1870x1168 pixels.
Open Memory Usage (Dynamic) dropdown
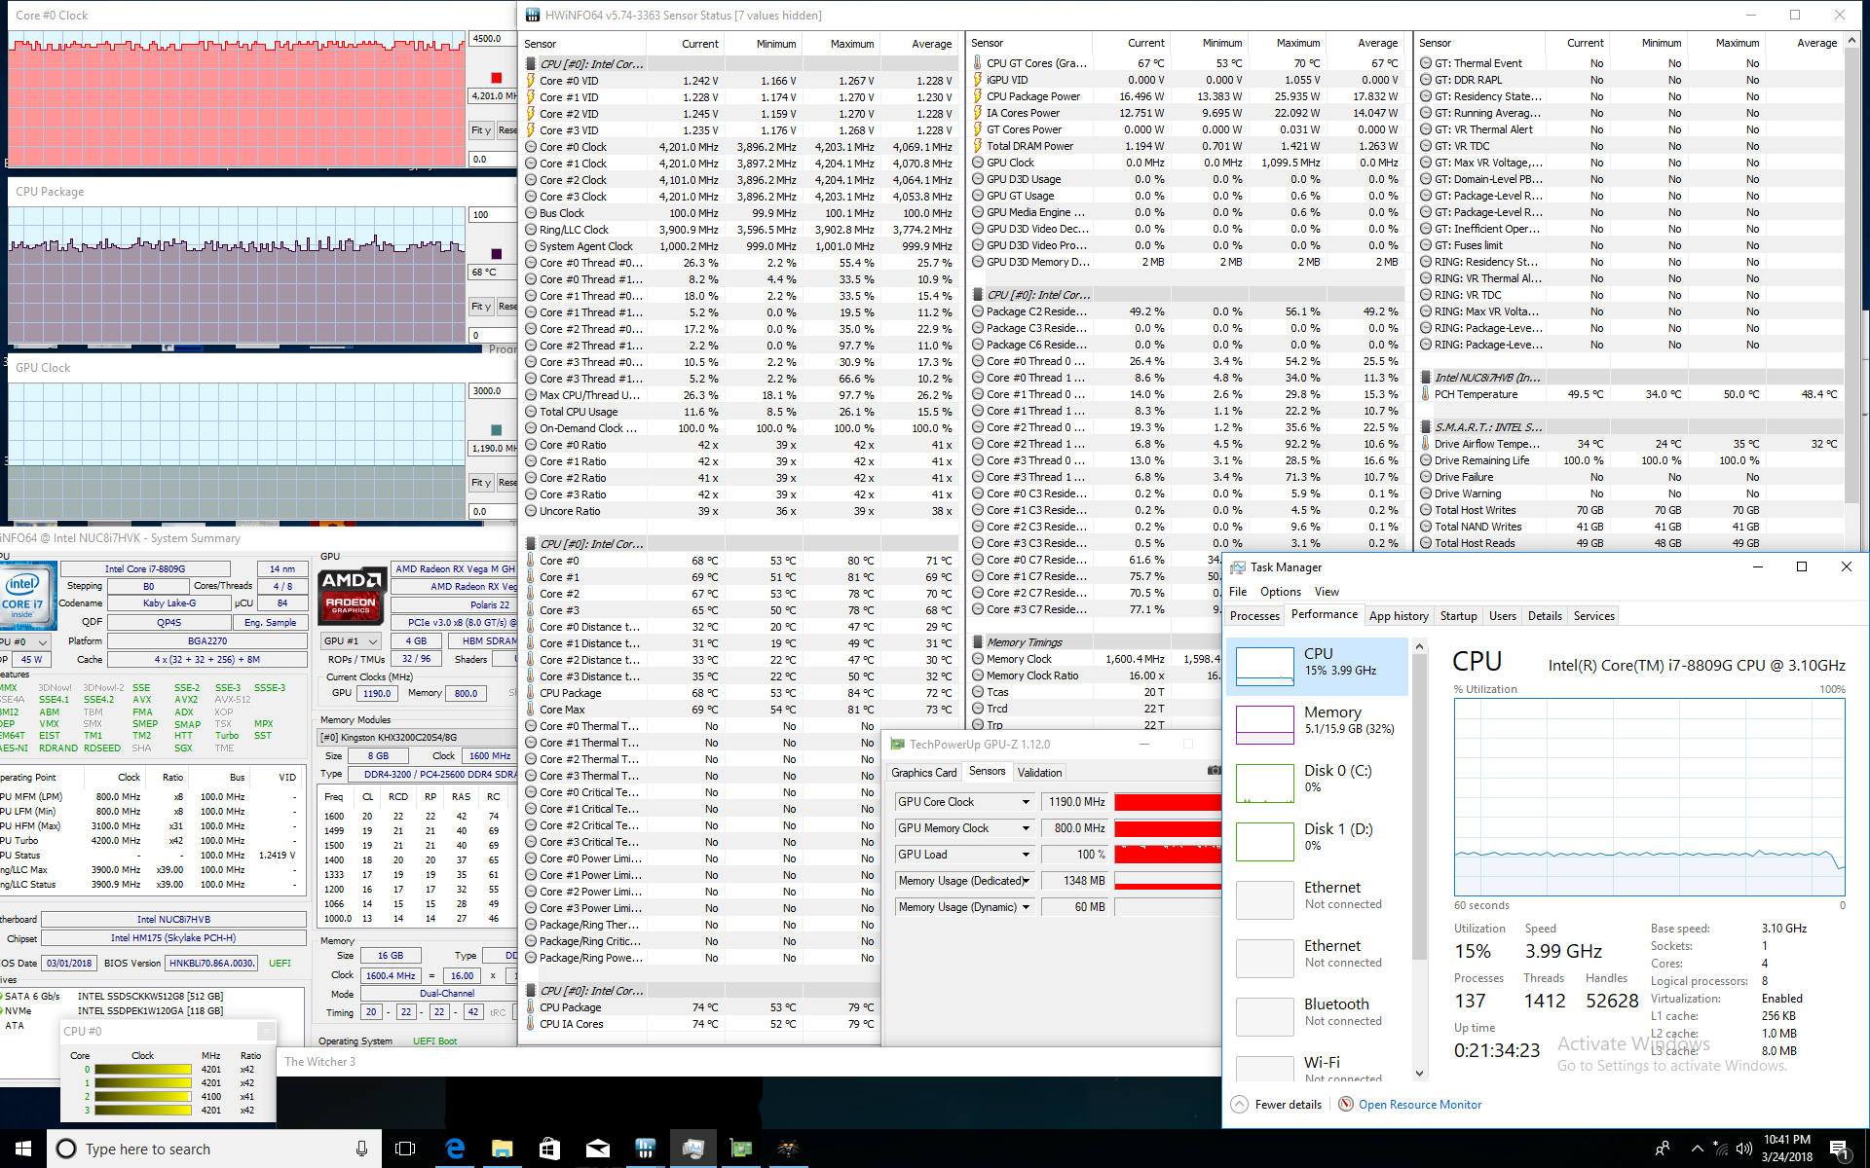1026,907
